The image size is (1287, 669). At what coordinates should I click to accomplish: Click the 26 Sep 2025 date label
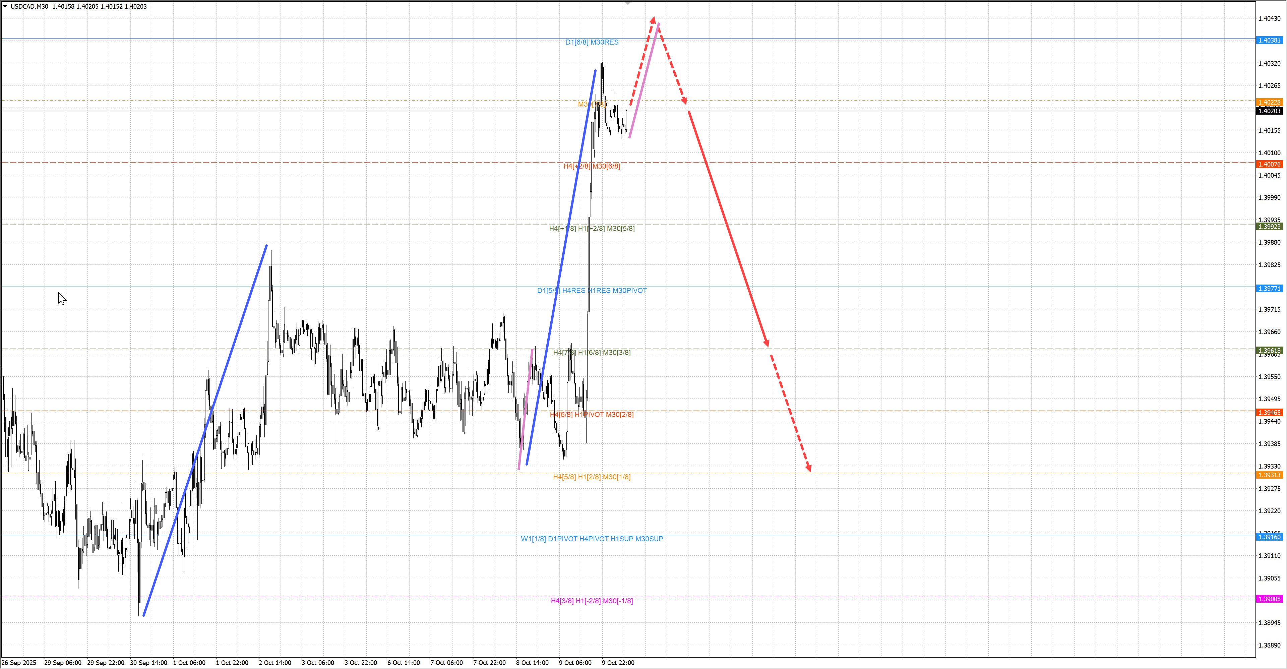click(x=19, y=663)
